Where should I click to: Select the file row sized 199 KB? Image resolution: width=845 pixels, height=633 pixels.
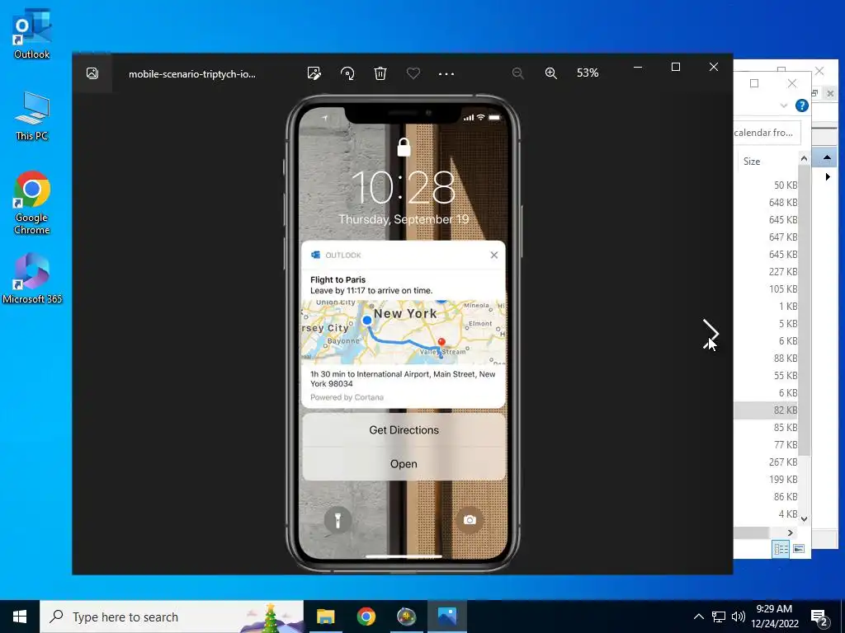[766, 479]
